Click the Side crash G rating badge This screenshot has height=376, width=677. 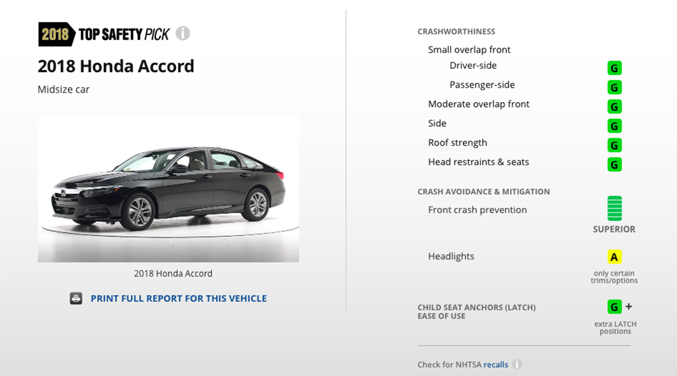614,126
